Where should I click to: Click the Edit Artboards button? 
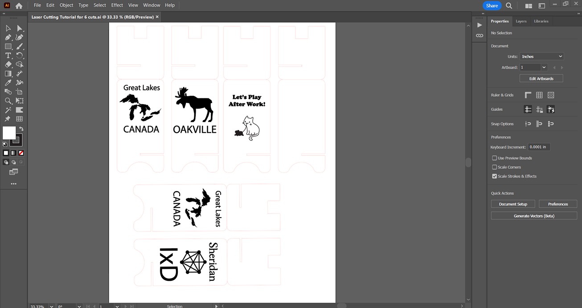[541, 78]
